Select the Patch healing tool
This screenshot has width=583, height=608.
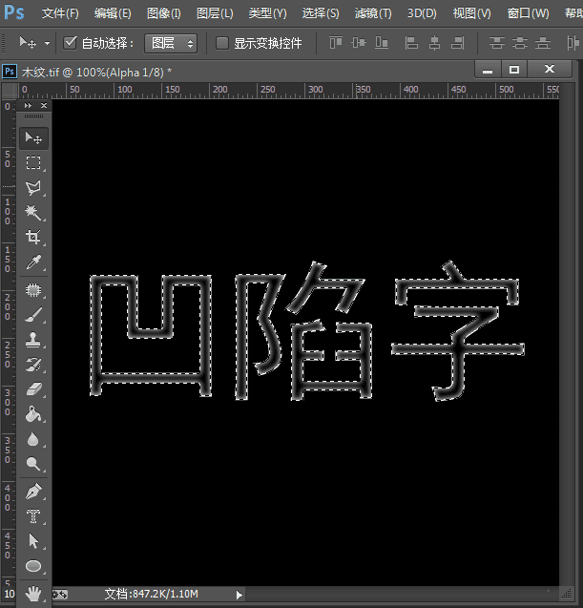(33, 289)
